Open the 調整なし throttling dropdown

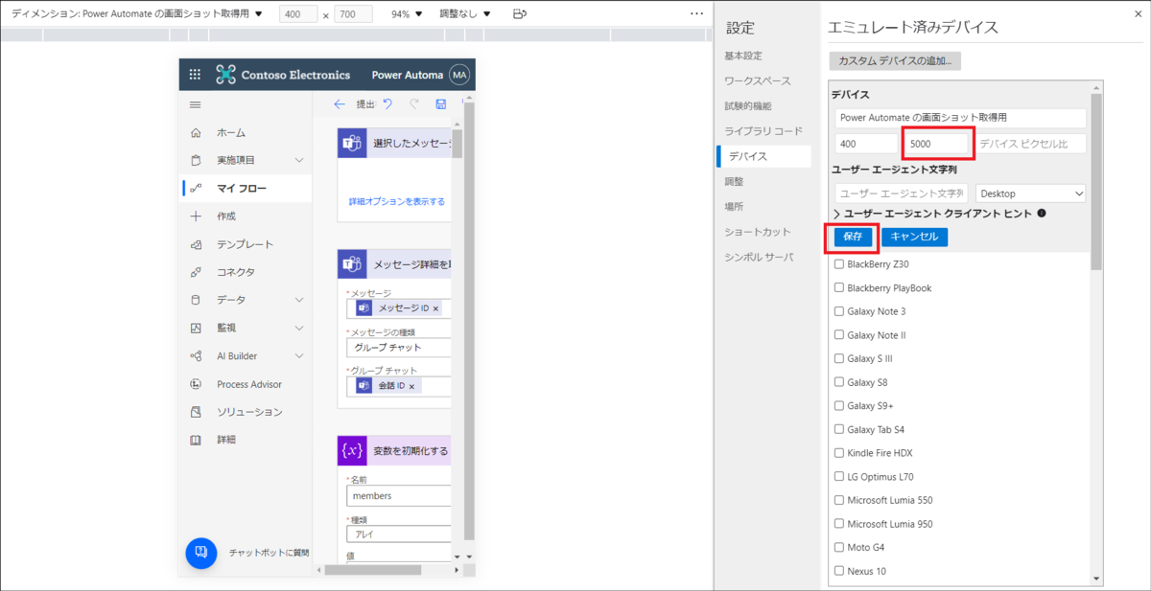coord(465,14)
